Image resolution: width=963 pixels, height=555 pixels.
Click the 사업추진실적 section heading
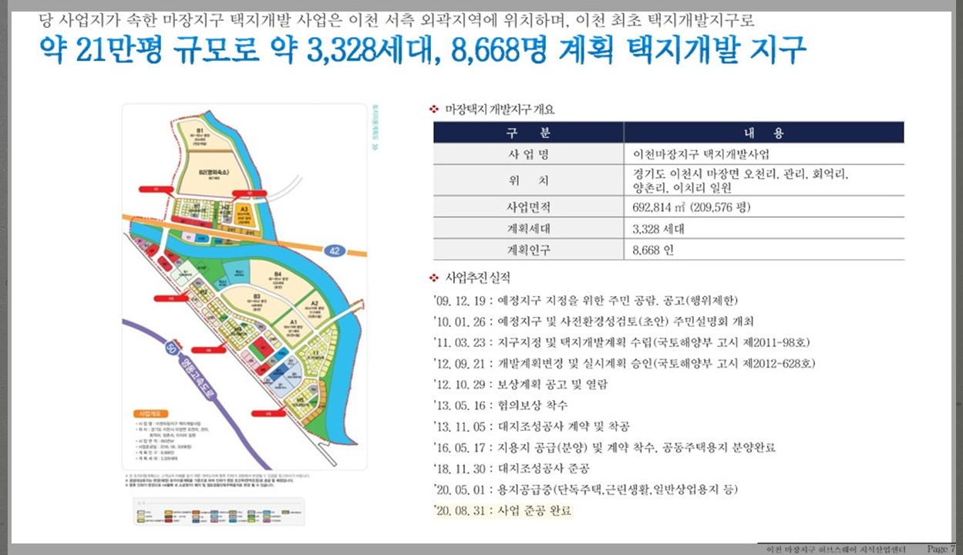477,277
